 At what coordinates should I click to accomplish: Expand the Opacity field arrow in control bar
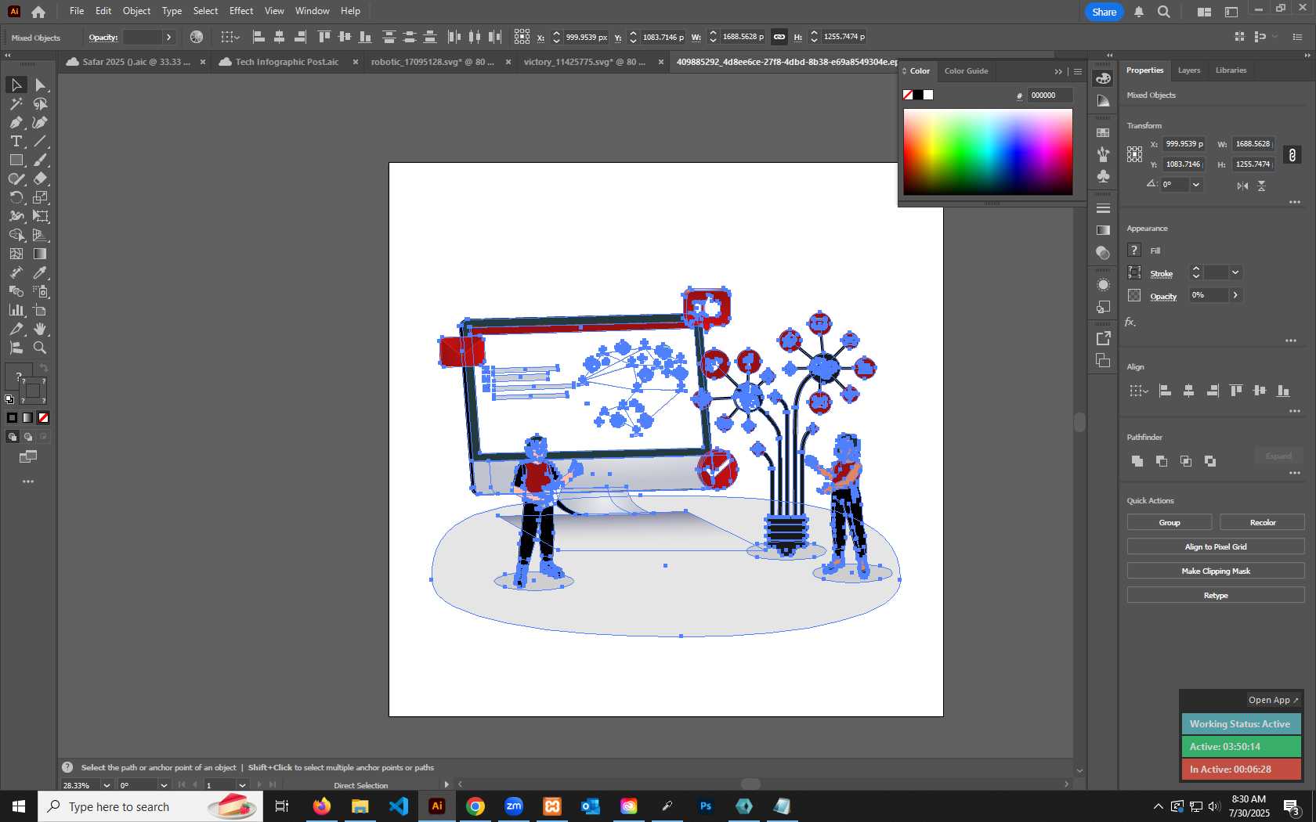[168, 37]
